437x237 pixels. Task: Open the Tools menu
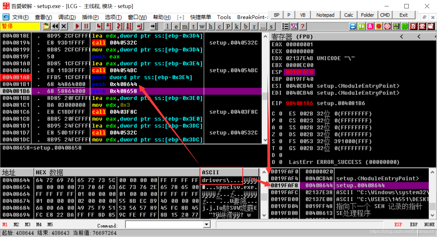pyautogui.click(x=224, y=17)
